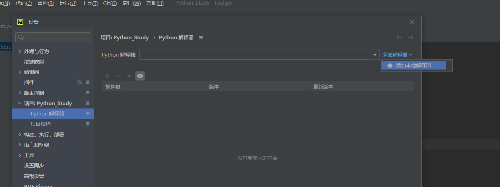500x187 pixels.
Task: Click the 版本 column header
Action: pos(258,87)
